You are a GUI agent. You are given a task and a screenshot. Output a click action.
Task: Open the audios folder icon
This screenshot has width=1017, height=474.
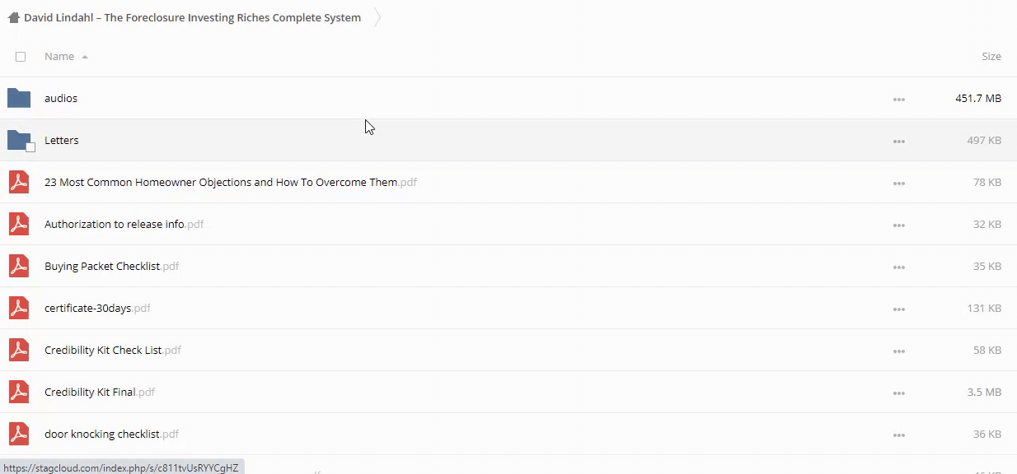[x=18, y=98]
